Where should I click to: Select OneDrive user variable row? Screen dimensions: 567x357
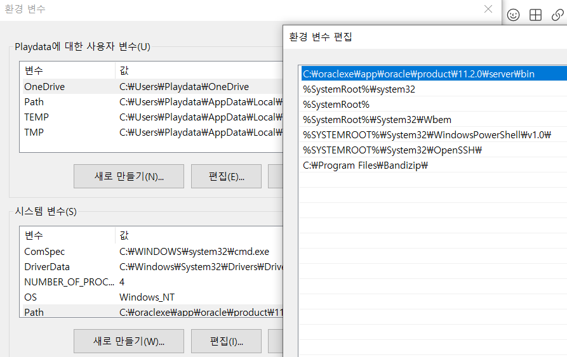tap(152, 87)
